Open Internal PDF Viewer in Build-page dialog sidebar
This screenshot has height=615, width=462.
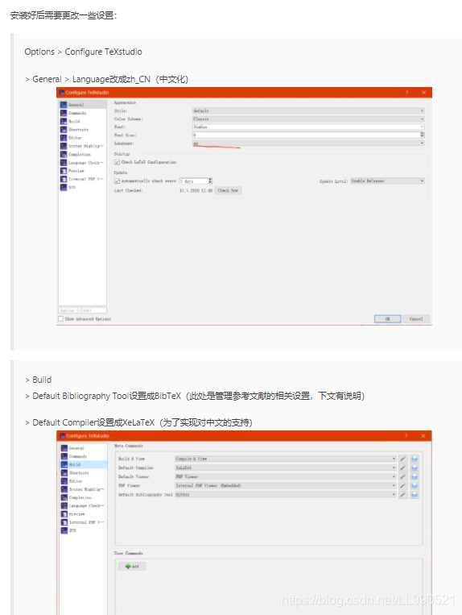[84, 522]
